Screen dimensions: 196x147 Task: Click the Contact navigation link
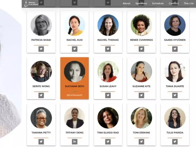[x=174, y=3]
